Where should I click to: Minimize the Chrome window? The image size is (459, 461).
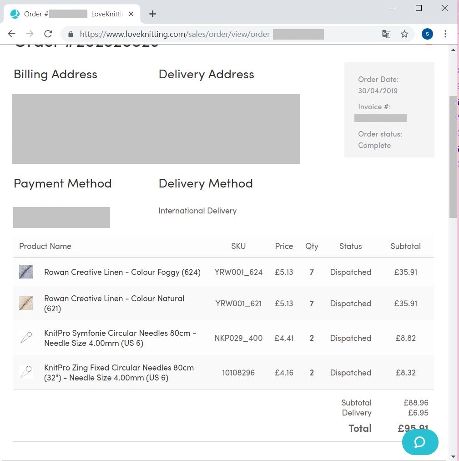point(393,8)
